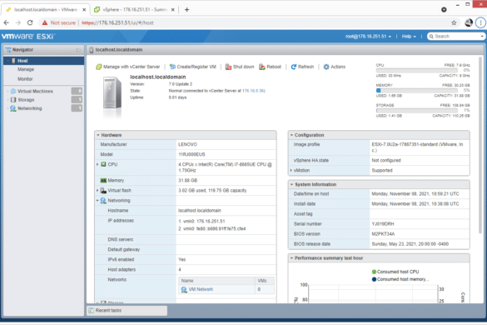Click the Search input field
This screenshot has width=487, height=325.
pyautogui.click(x=455, y=37)
